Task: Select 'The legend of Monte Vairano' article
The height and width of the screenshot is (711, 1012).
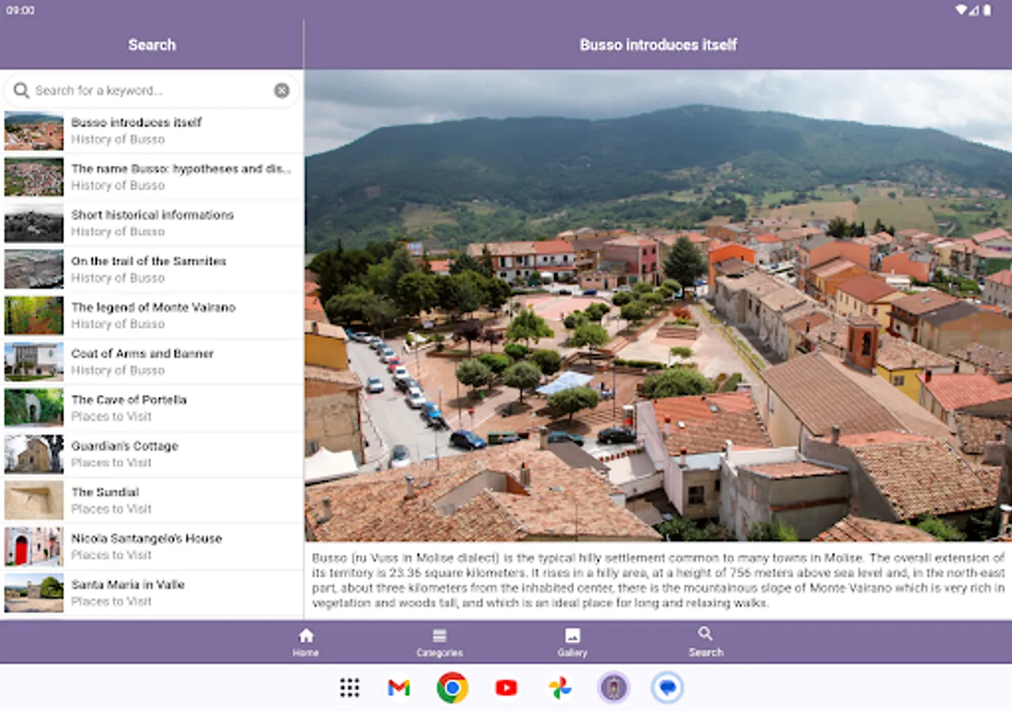Action: pos(153,315)
